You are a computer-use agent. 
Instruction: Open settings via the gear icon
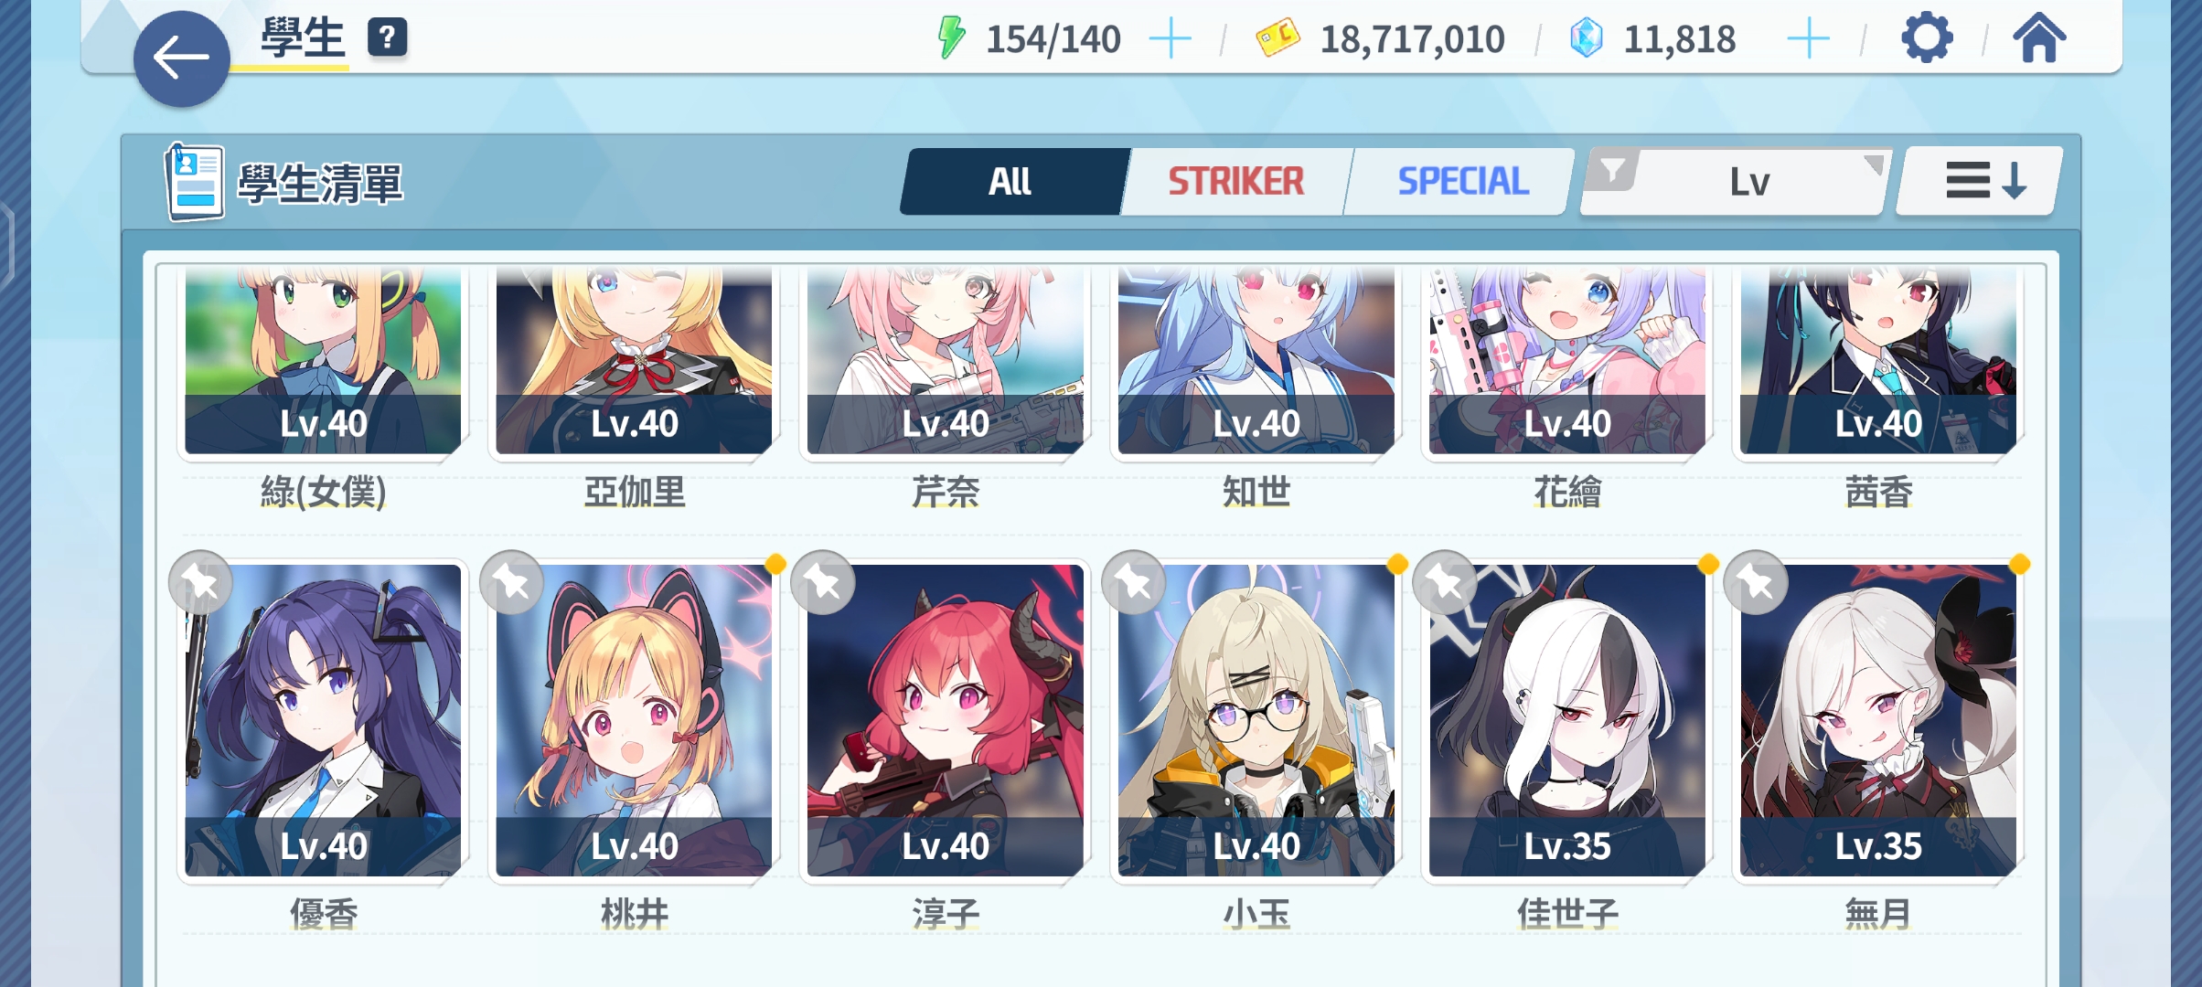pyautogui.click(x=1927, y=38)
